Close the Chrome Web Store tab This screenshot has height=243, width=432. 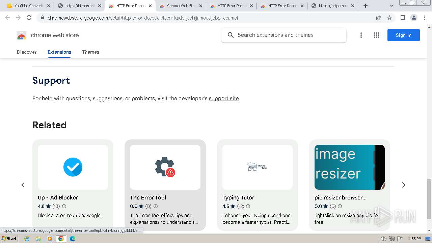(201, 6)
